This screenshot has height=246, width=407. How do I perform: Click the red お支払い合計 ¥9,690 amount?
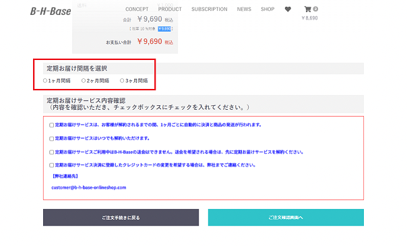150,41
